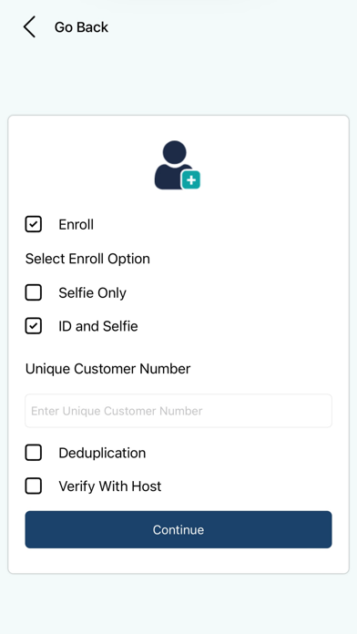Click the Selfie Only label text
This screenshot has width=357, height=634.
(x=92, y=292)
